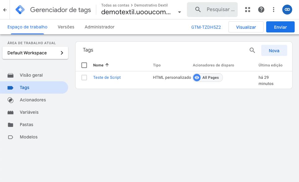This screenshot has width=299, height=182.
Task: Click the All Pages eye trigger icon
Action: pyautogui.click(x=197, y=78)
